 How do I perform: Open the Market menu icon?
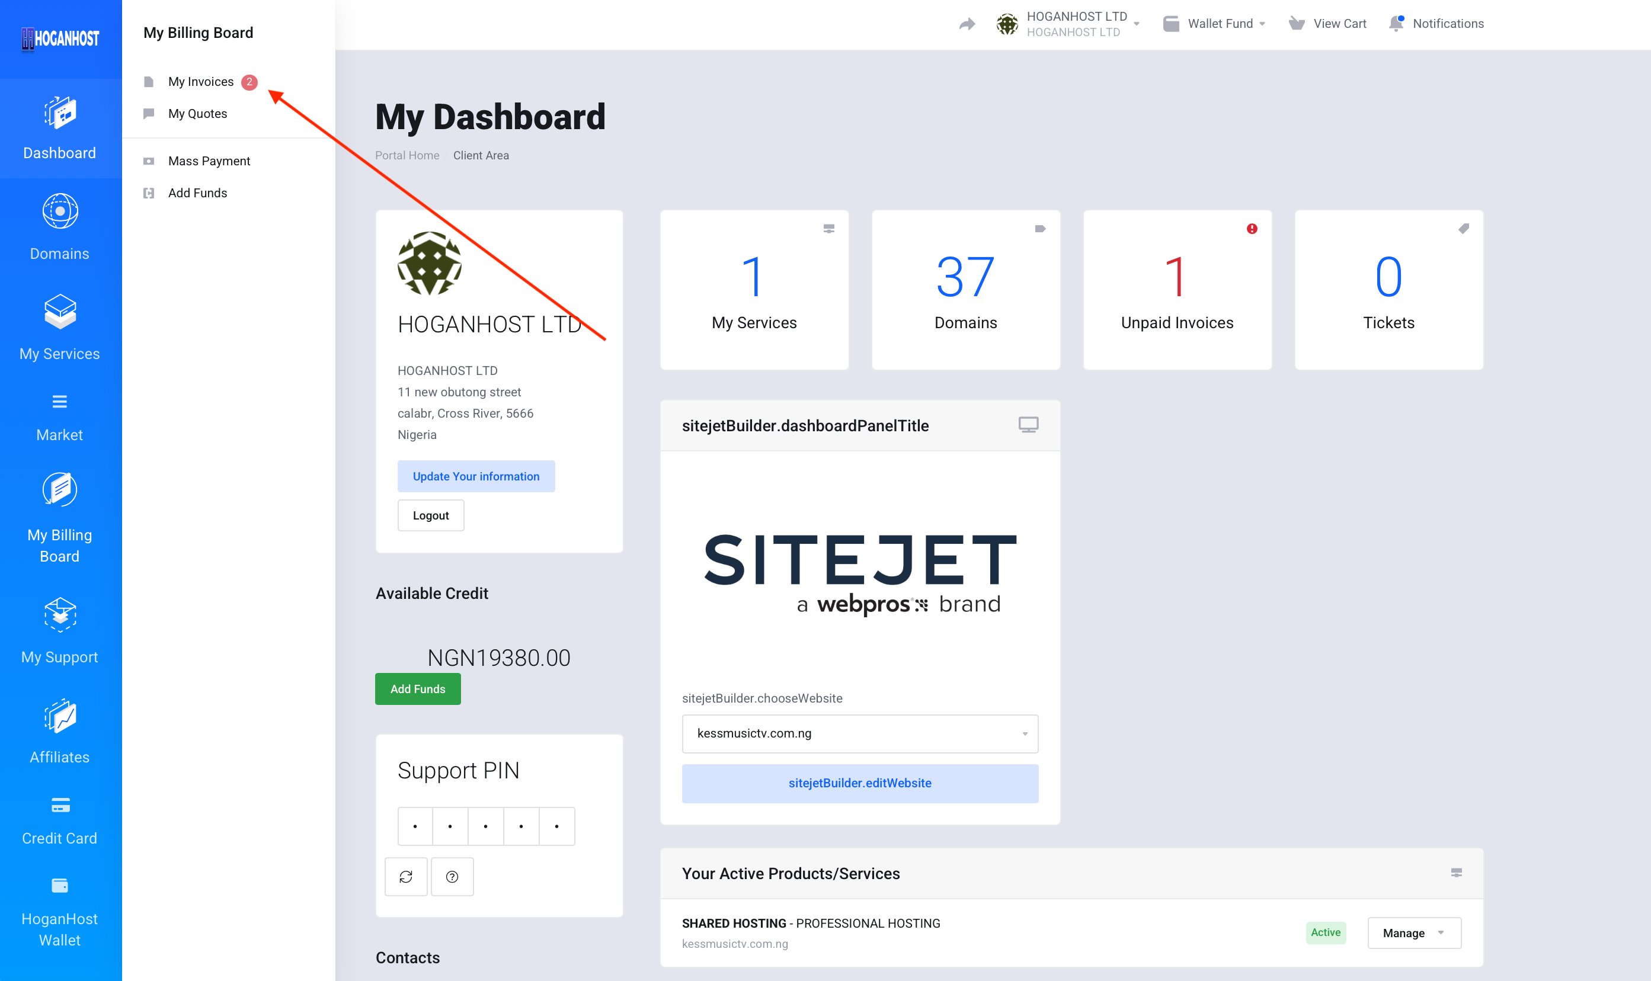point(59,401)
